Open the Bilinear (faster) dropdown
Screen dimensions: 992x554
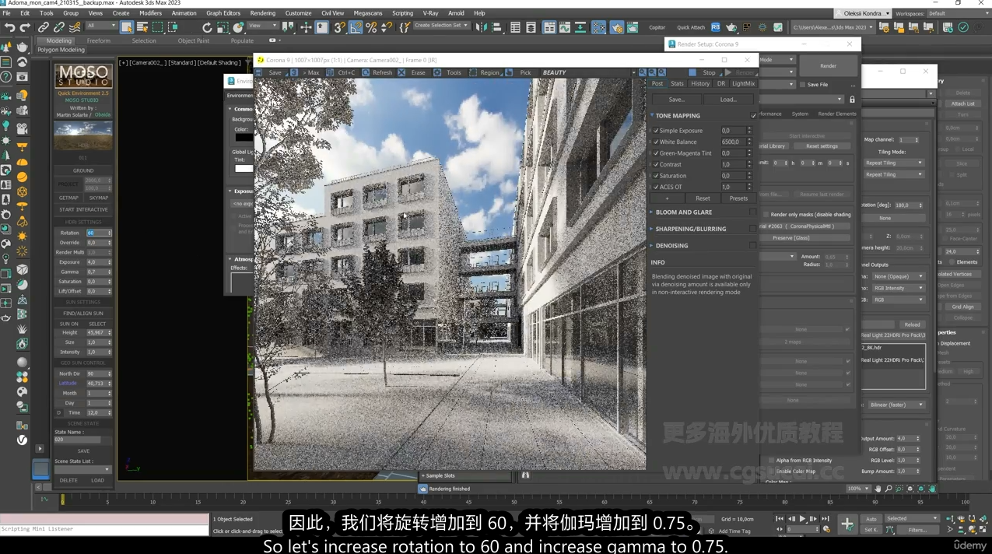click(897, 405)
